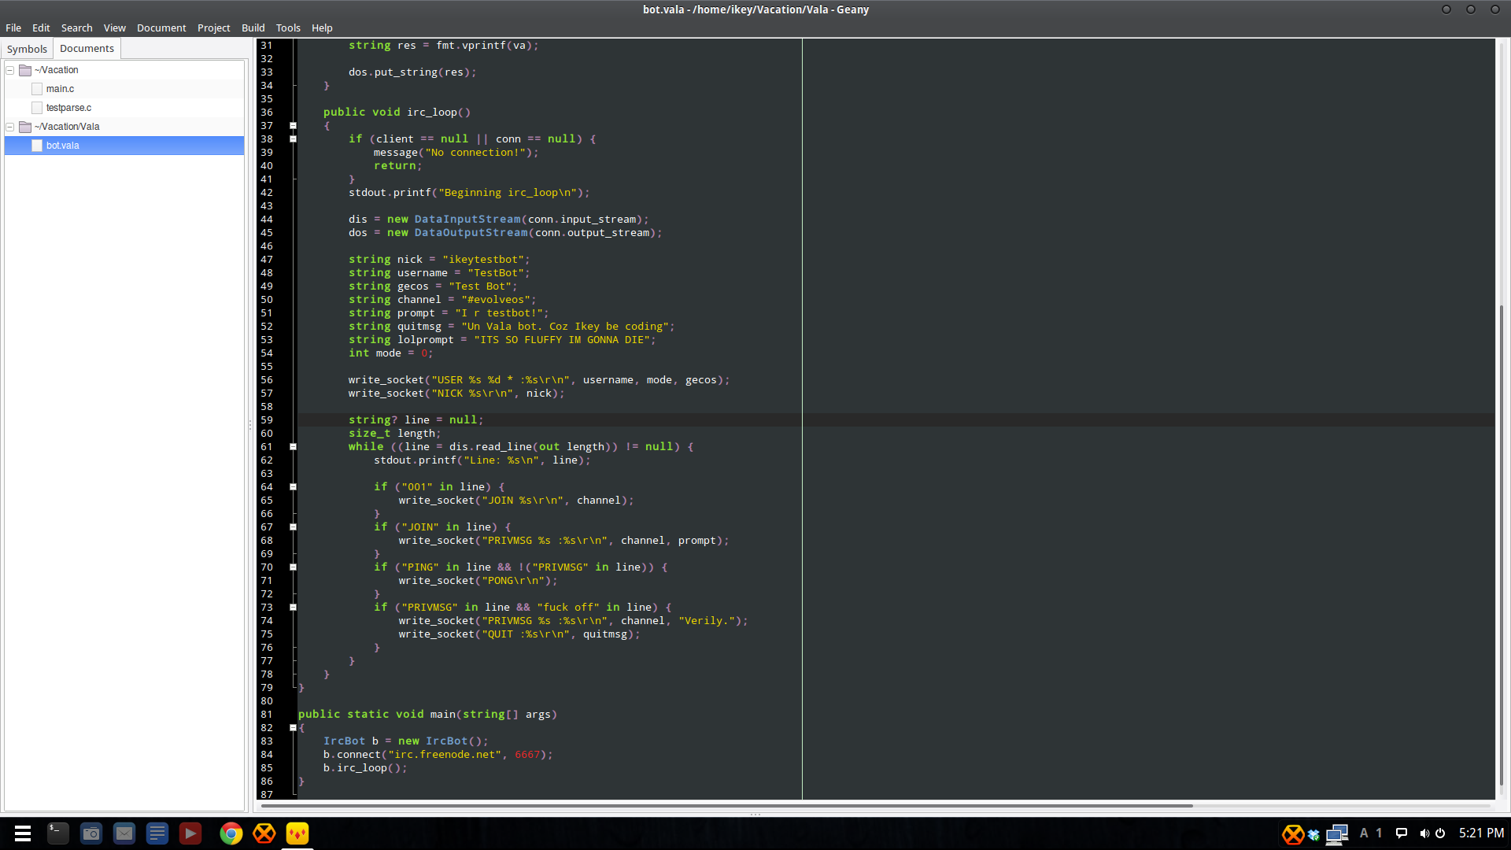
Task: Collapse the ~/Vacation folder tree node
Action: pyautogui.click(x=10, y=70)
